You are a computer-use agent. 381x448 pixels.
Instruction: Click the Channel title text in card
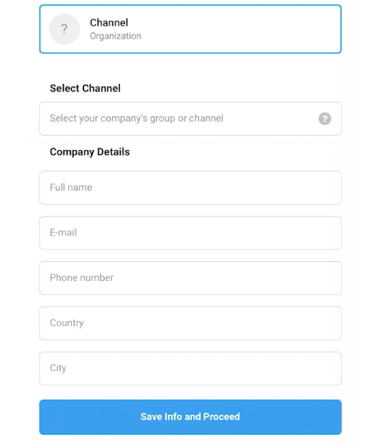(x=109, y=22)
